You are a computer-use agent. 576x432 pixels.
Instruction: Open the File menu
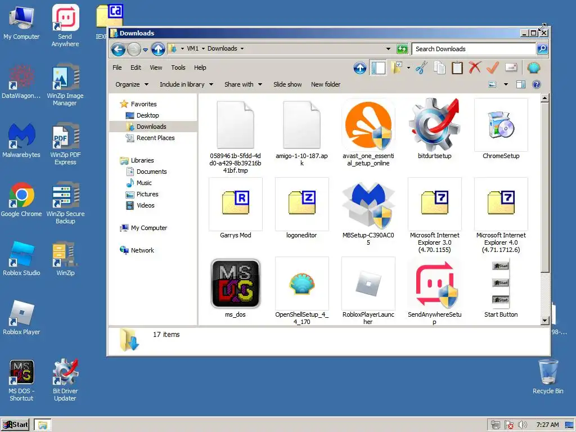(117, 67)
